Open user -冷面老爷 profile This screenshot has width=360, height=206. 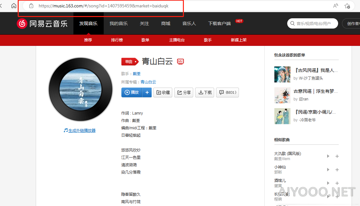307,120
